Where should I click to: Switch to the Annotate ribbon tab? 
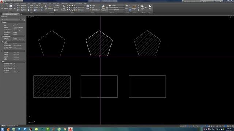[x=16, y=3]
